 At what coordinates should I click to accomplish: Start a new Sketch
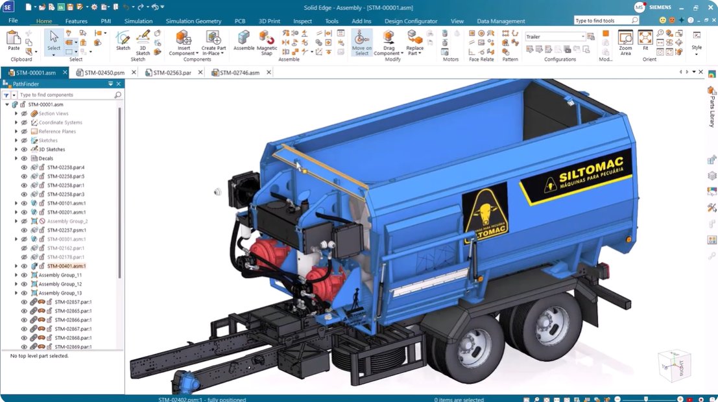(123, 40)
